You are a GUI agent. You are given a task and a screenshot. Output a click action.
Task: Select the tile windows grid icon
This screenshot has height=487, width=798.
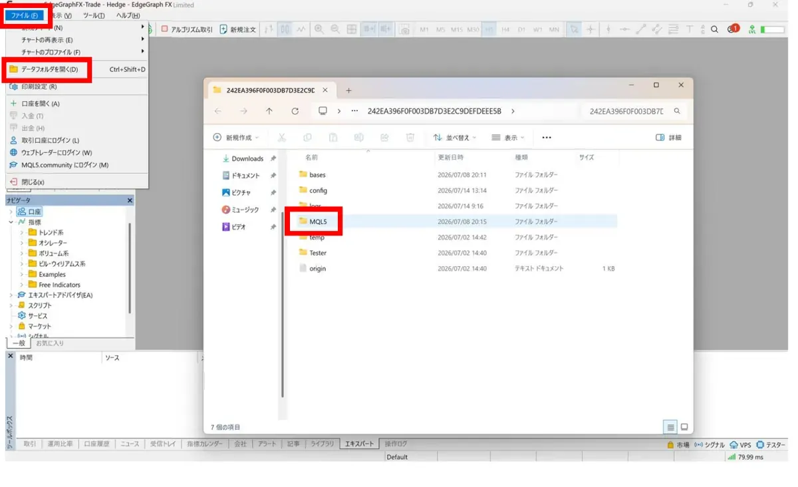pos(352,29)
